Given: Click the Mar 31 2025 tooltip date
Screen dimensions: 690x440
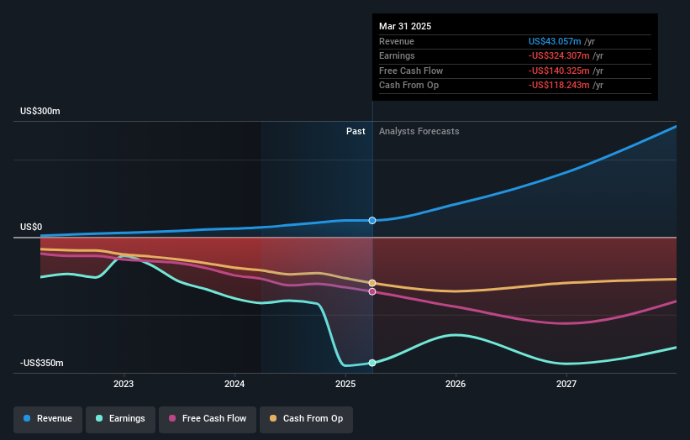Looking at the screenshot, I should tap(405, 26).
